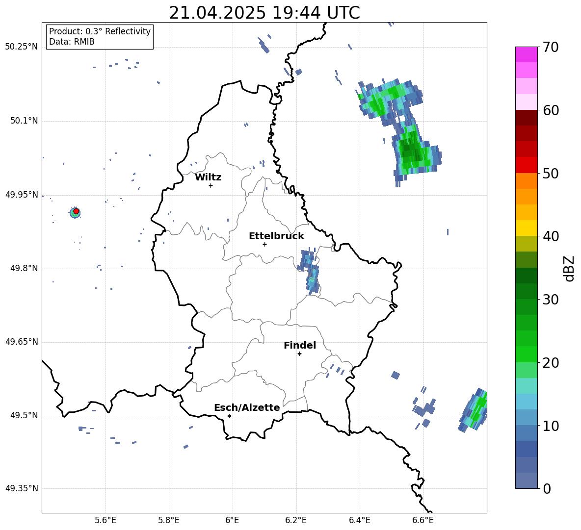Click the 30 dBZ colorbar tick label
Image resolution: width=581 pixels, height=530 pixels.
pyautogui.click(x=551, y=300)
